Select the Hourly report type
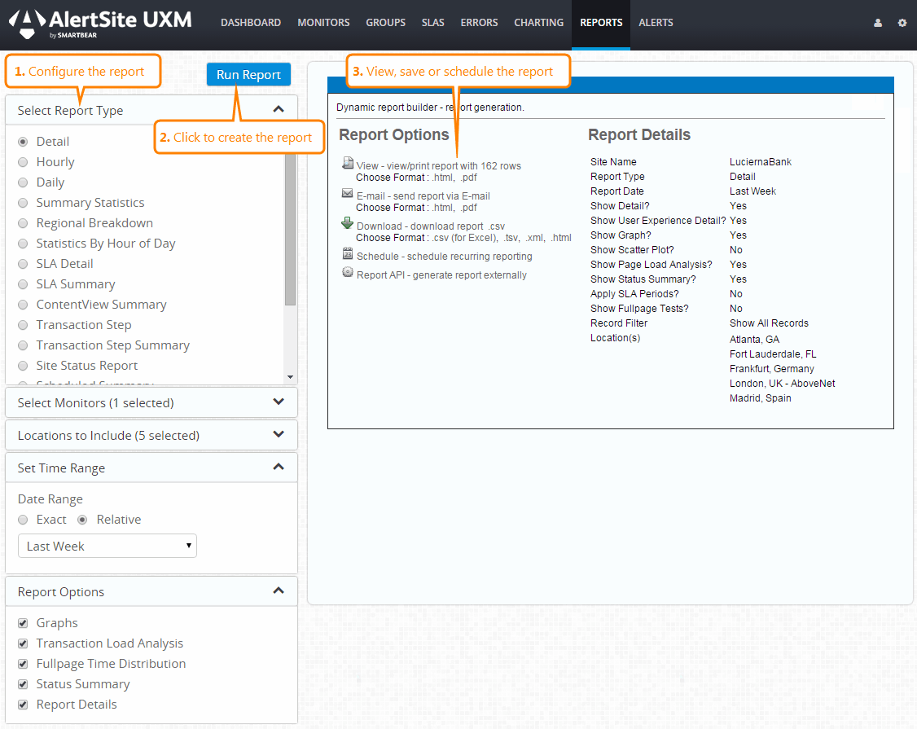Screen dimensions: 917x729 click(x=23, y=162)
